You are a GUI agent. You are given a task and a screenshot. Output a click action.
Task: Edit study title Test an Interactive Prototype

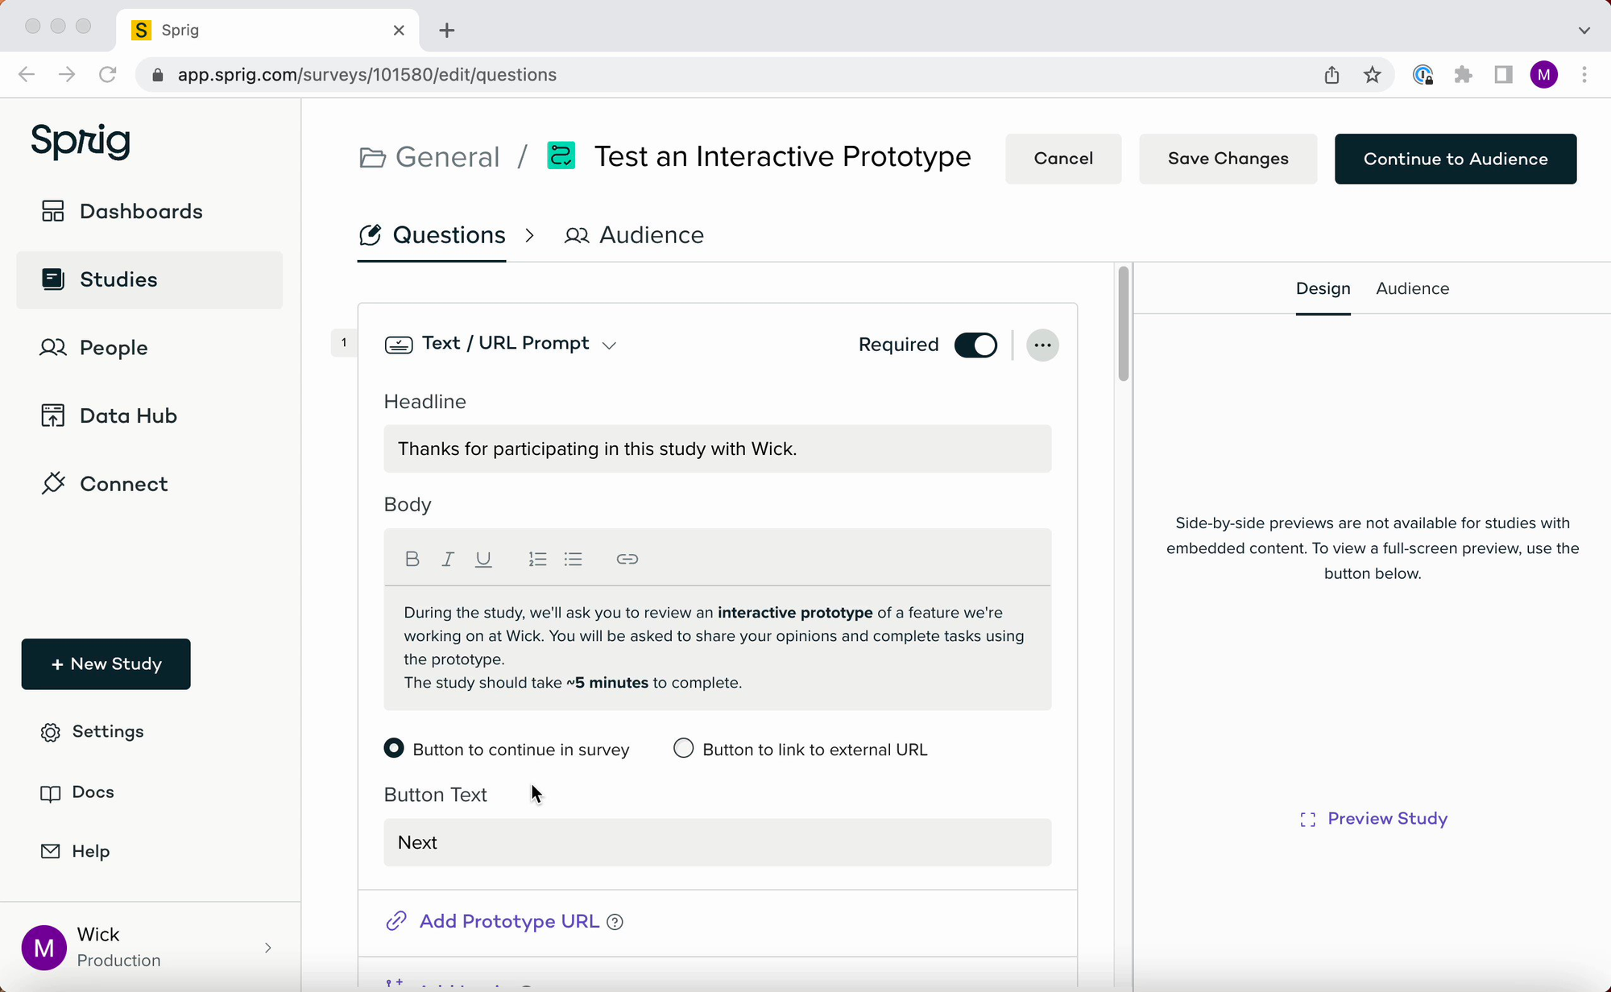(782, 156)
